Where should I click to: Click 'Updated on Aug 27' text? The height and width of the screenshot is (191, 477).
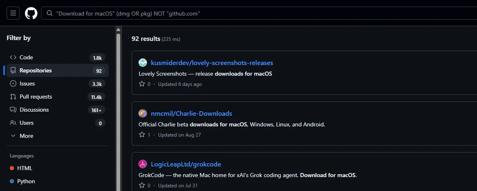click(180, 135)
